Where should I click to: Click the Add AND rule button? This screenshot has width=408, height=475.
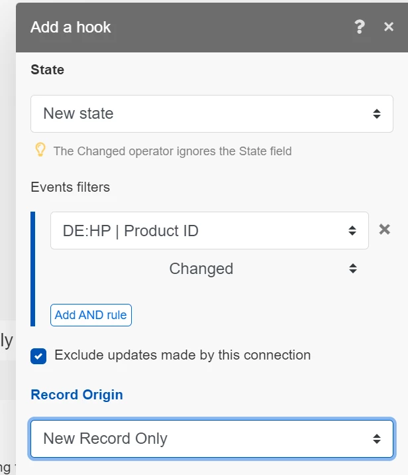(x=91, y=315)
